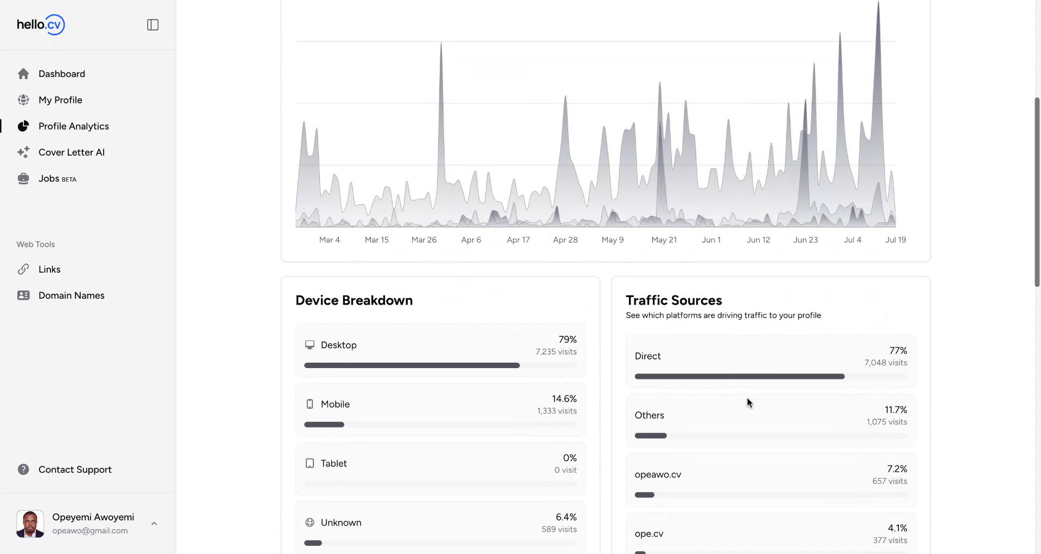Click the Desktop device row monitor icon
This screenshot has height=554, width=1041.
[x=310, y=344]
